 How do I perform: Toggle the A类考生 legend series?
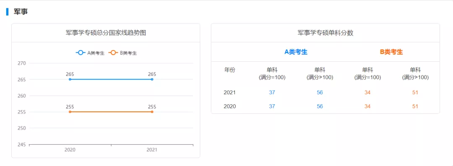[90, 53]
